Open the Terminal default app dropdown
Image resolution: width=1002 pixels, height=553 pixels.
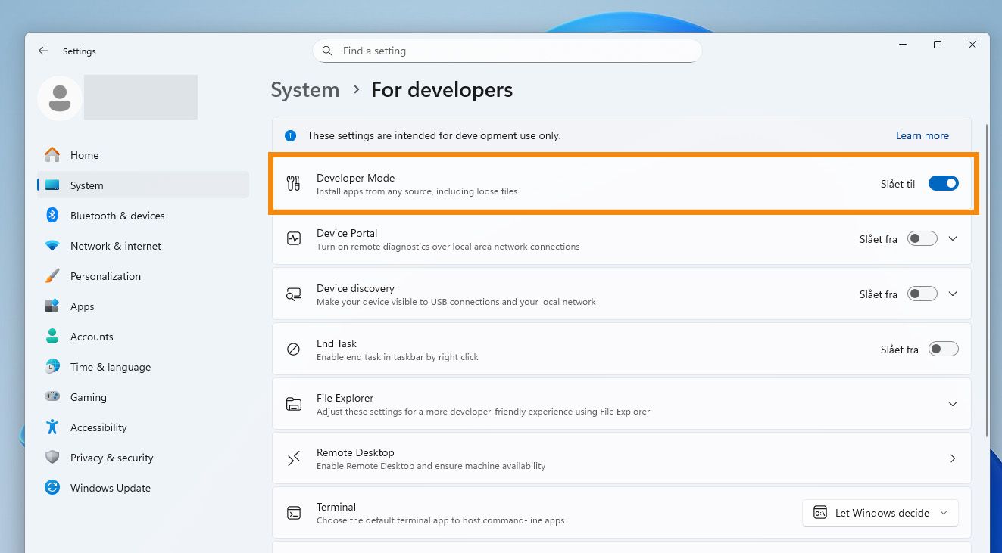880,513
